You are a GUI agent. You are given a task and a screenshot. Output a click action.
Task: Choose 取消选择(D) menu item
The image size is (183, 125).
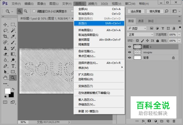[x=99, y=14]
